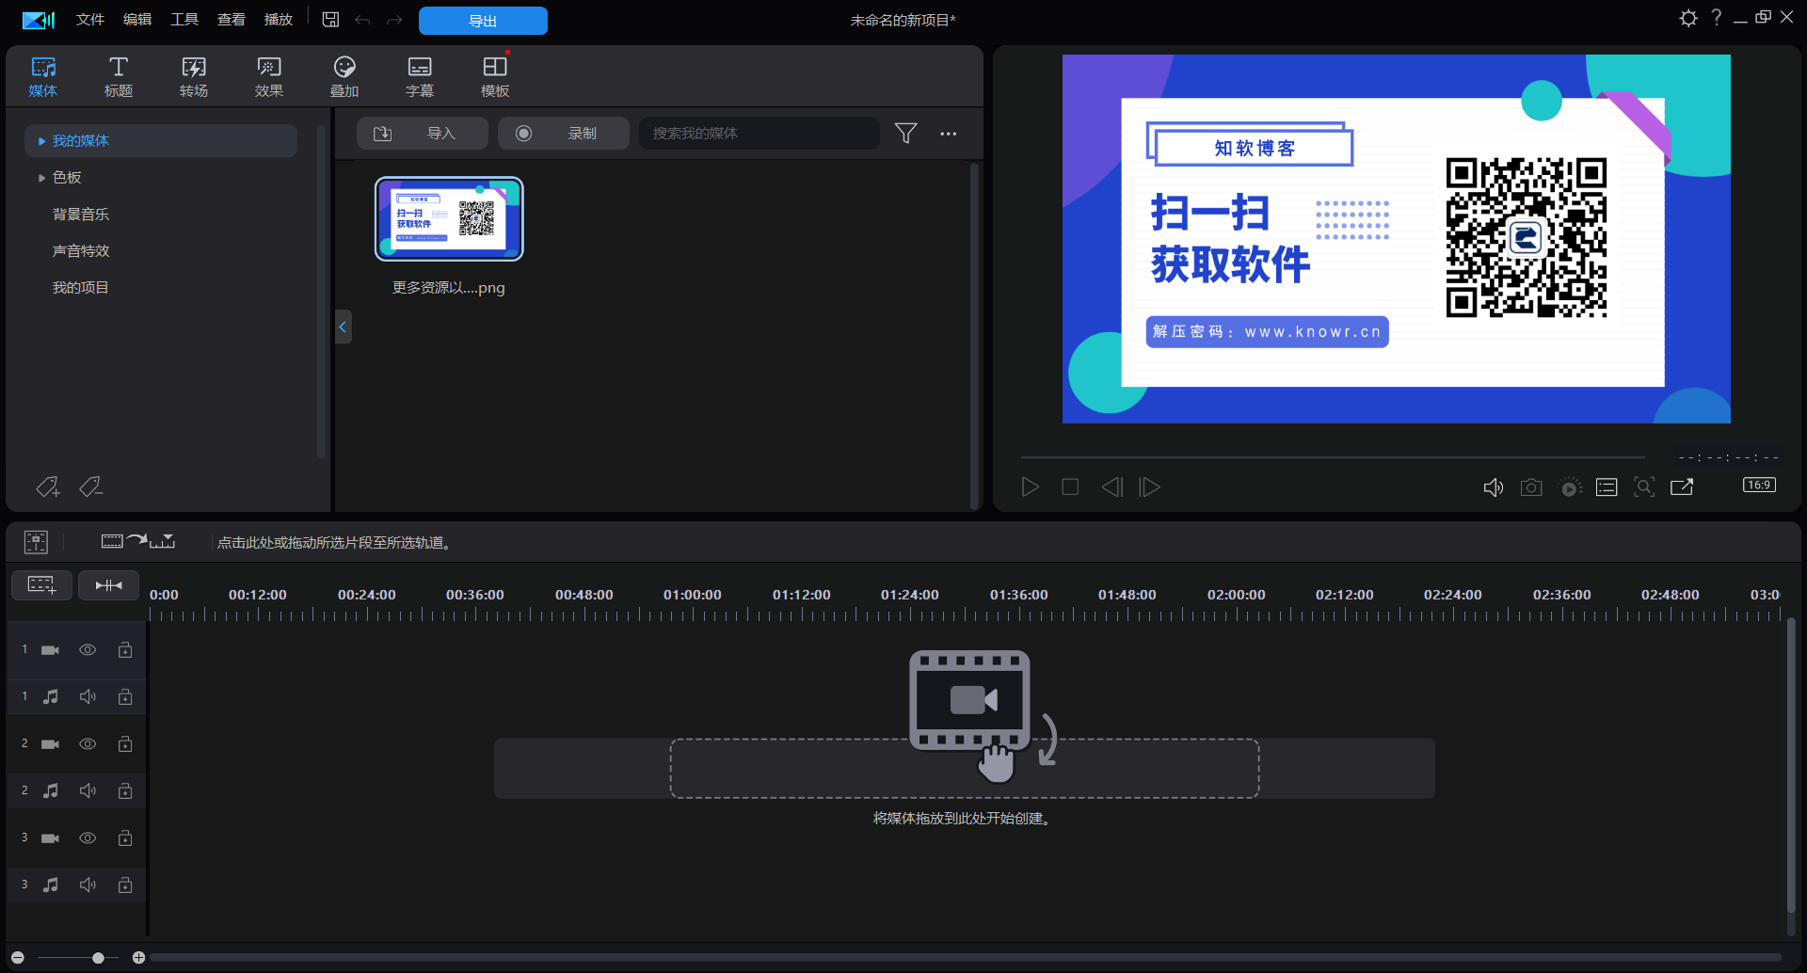Click the remove tag icon
The image size is (1807, 973).
[x=90, y=486]
